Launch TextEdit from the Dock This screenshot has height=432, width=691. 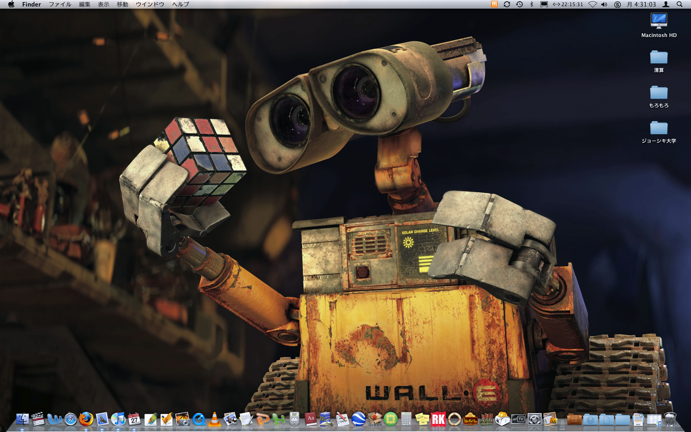point(246,419)
